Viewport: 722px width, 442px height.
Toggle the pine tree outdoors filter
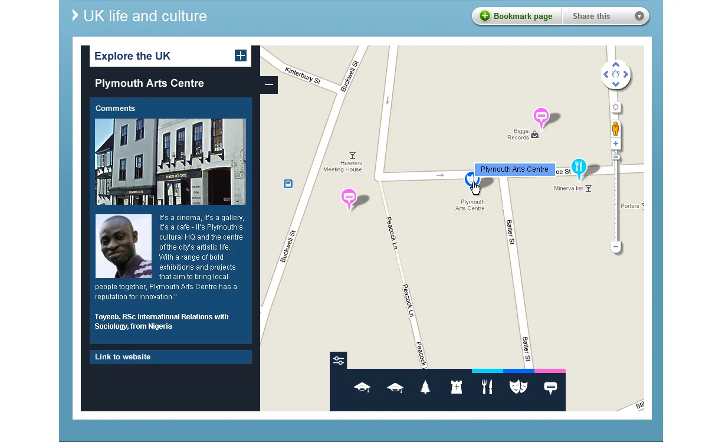[425, 387]
